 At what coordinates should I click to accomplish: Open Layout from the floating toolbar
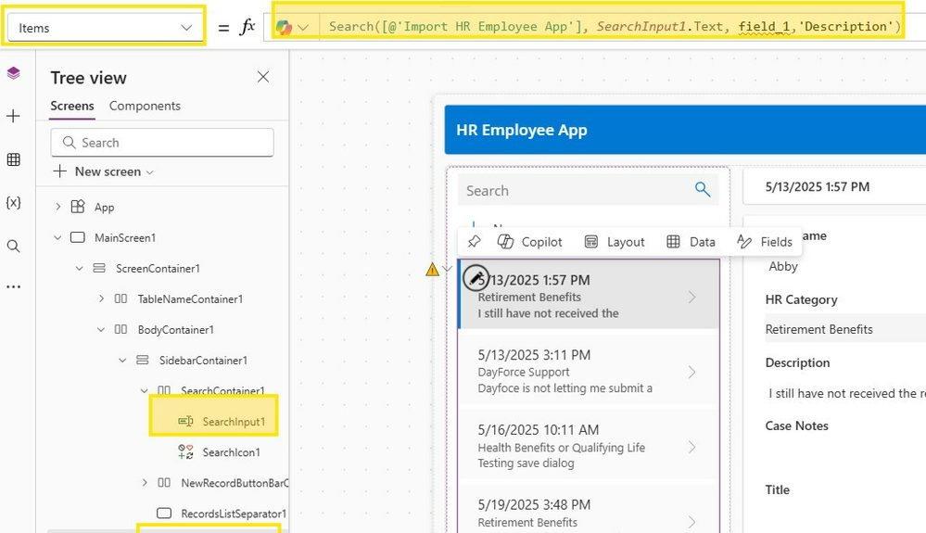click(x=615, y=241)
